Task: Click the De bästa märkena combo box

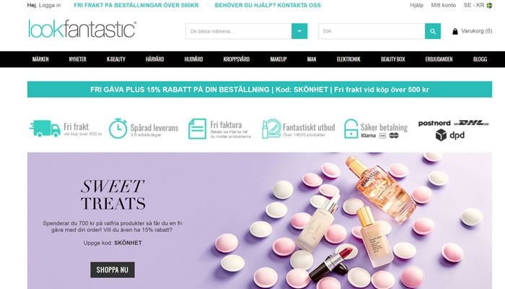Action: (239, 31)
